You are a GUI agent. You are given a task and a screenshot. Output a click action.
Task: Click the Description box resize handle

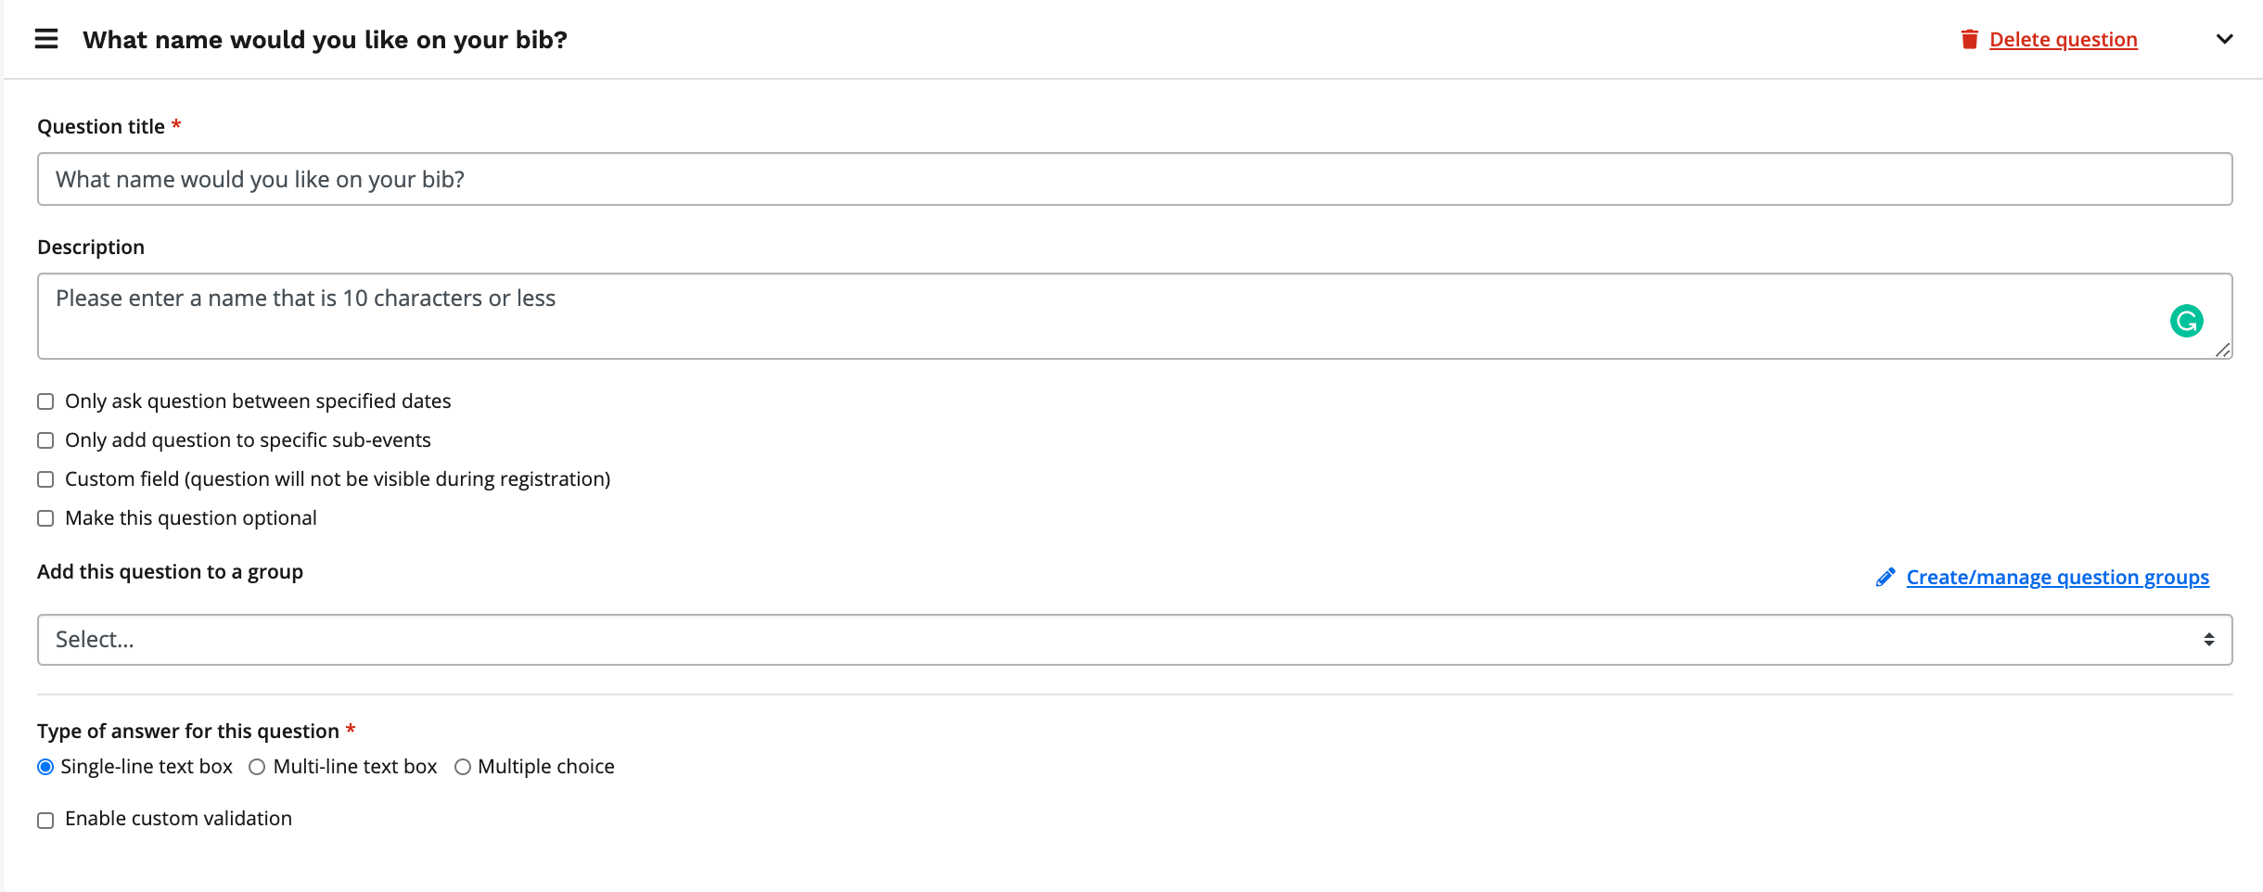tap(2222, 350)
